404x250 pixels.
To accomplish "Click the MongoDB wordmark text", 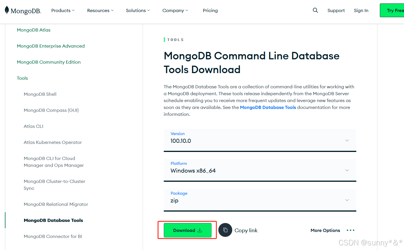I will [x=26, y=11].
